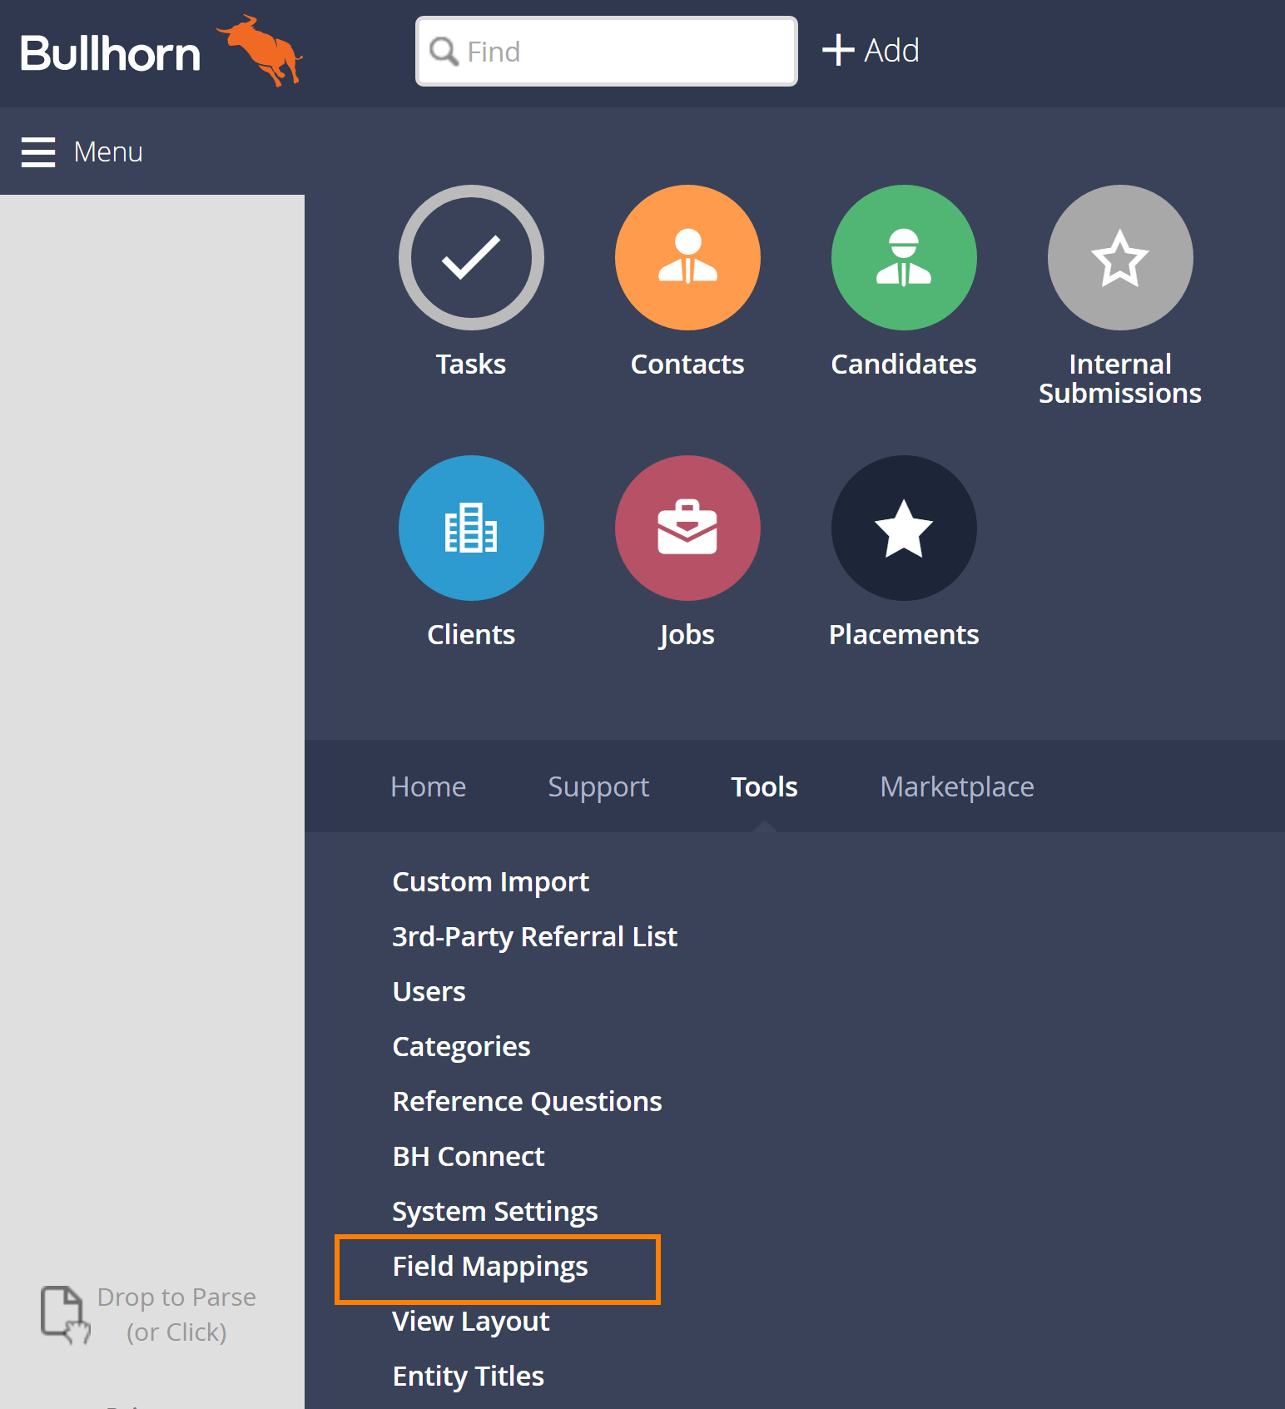Open Field Mappings
The width and height of the screenshot is (1285, 1409).
tap(490, 1267)
